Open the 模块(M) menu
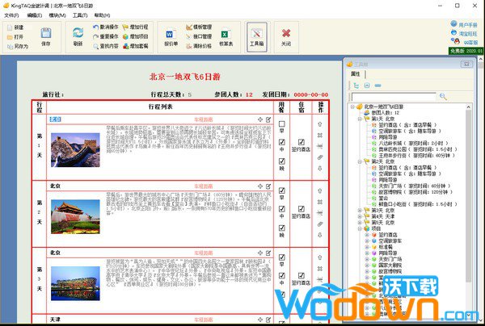The image size is (485, 326). coord(57,15)
